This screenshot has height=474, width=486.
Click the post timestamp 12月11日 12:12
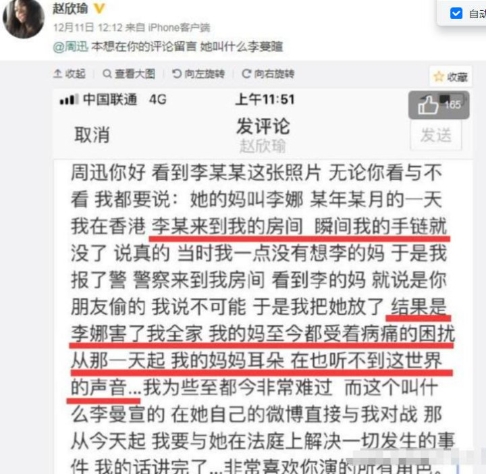tap(88, 28)
